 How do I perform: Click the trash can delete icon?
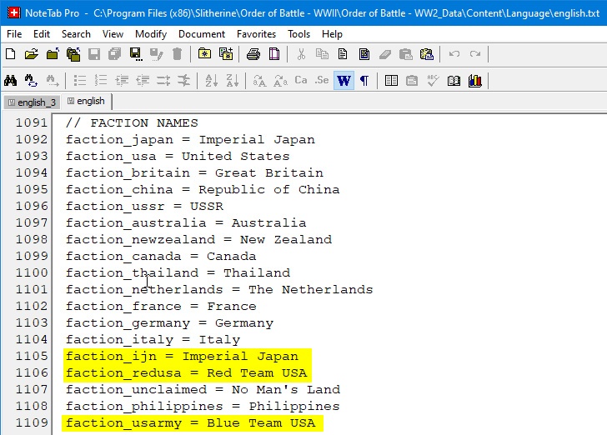(x=177, y=54)
